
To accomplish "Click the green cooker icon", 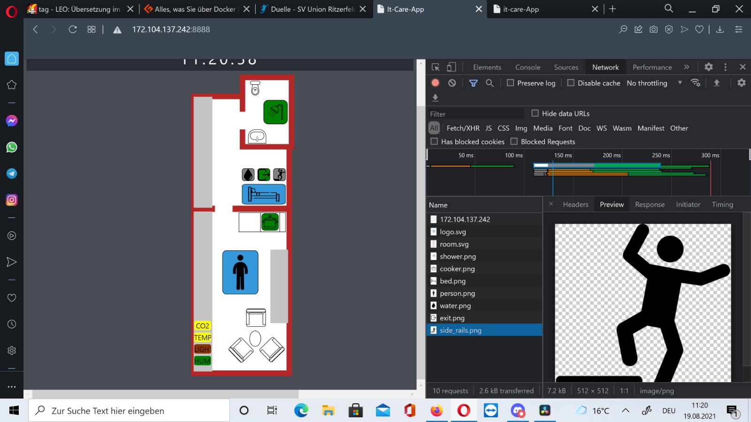I will 270,222.
